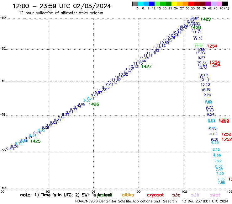Screen dimensions: 232x204
Task: Select the cyan 6 ft legend swatch
Action: (x=141, y=4)
